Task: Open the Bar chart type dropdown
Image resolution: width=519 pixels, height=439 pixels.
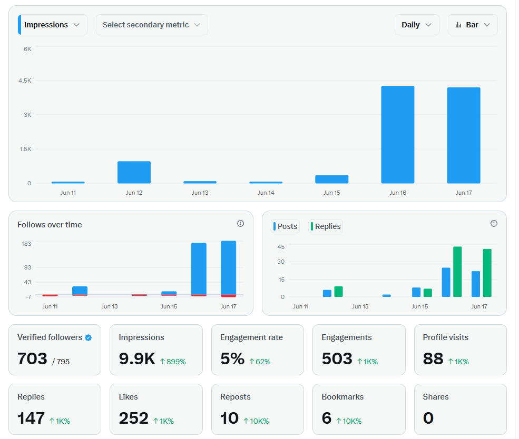Action: click(473, 25)
